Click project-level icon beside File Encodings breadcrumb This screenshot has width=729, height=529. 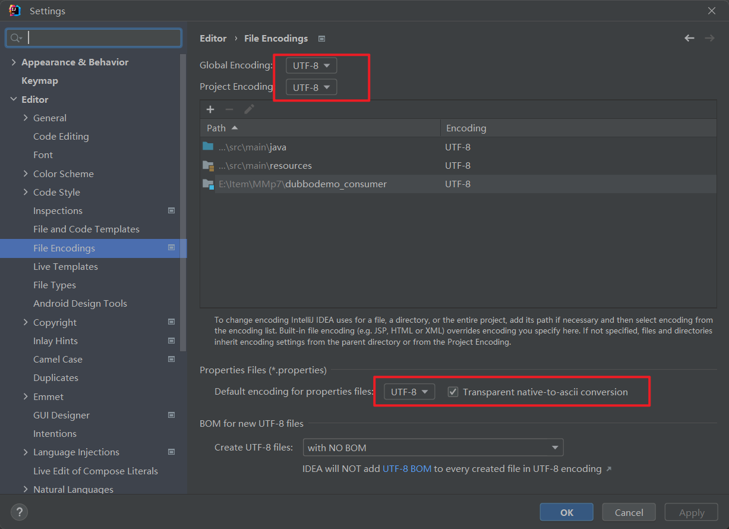click(x=321, y=39)
